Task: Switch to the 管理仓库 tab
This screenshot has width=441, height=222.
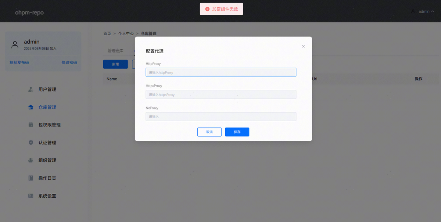Action: [115, 51]
